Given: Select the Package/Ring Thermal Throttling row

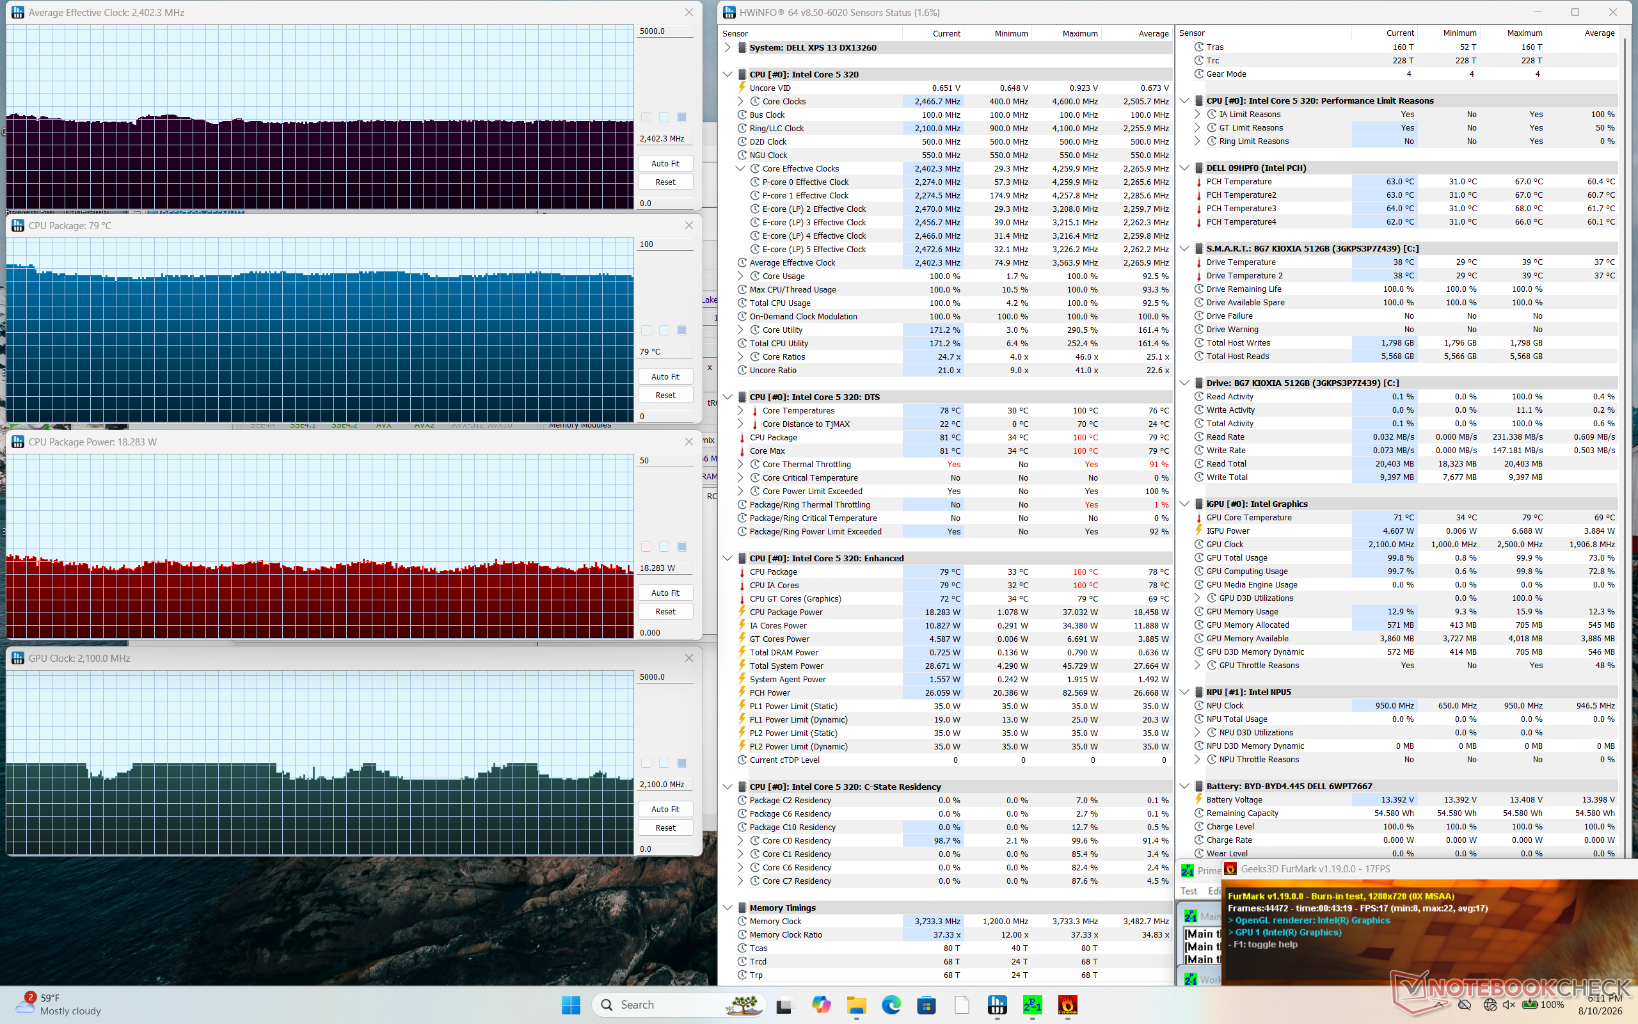Looking at the screenshot, I should (x=955, y=504).
